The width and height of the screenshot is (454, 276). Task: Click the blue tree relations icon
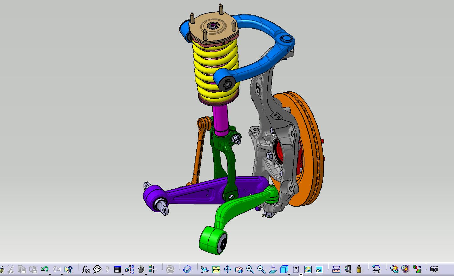[129, 269]
